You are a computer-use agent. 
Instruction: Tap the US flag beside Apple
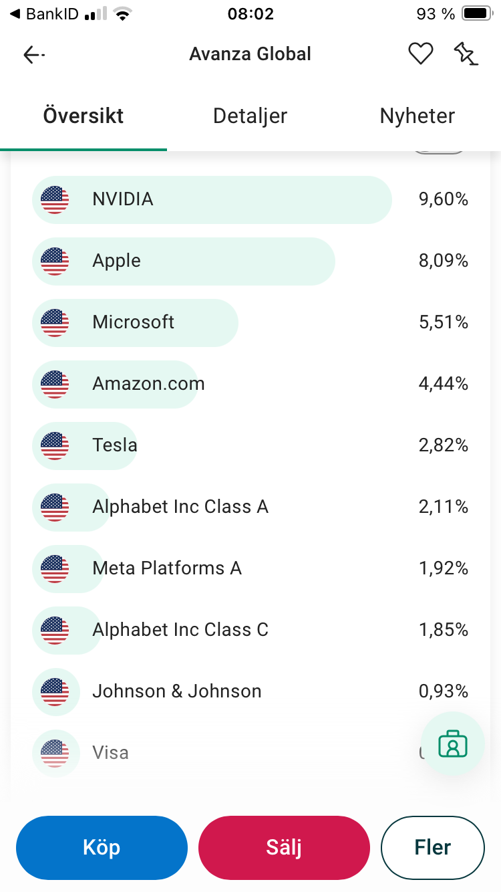pyautogui.click(x=55, y=261)
